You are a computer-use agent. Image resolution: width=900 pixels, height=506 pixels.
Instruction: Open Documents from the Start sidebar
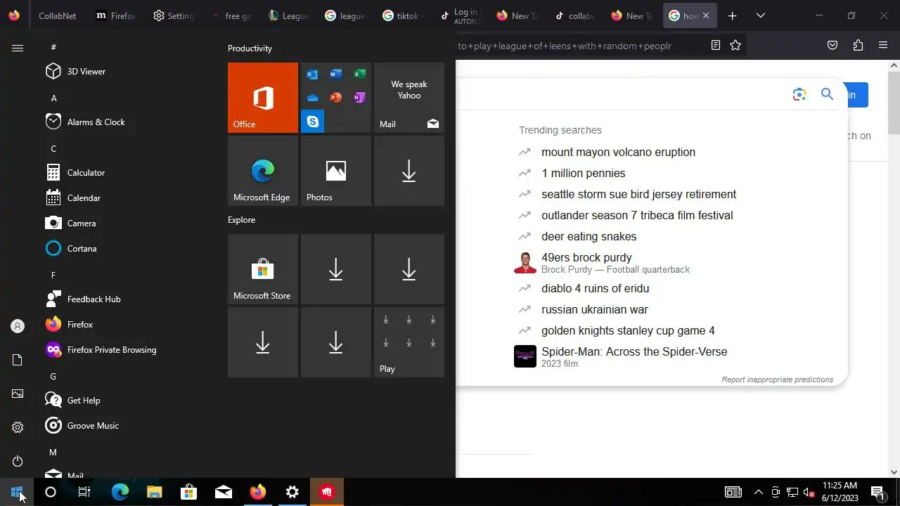pos(18,360)
